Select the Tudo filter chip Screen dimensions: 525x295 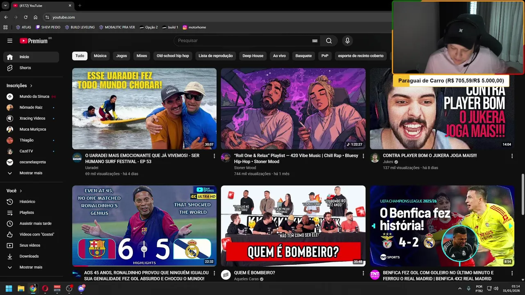[80, 56]
